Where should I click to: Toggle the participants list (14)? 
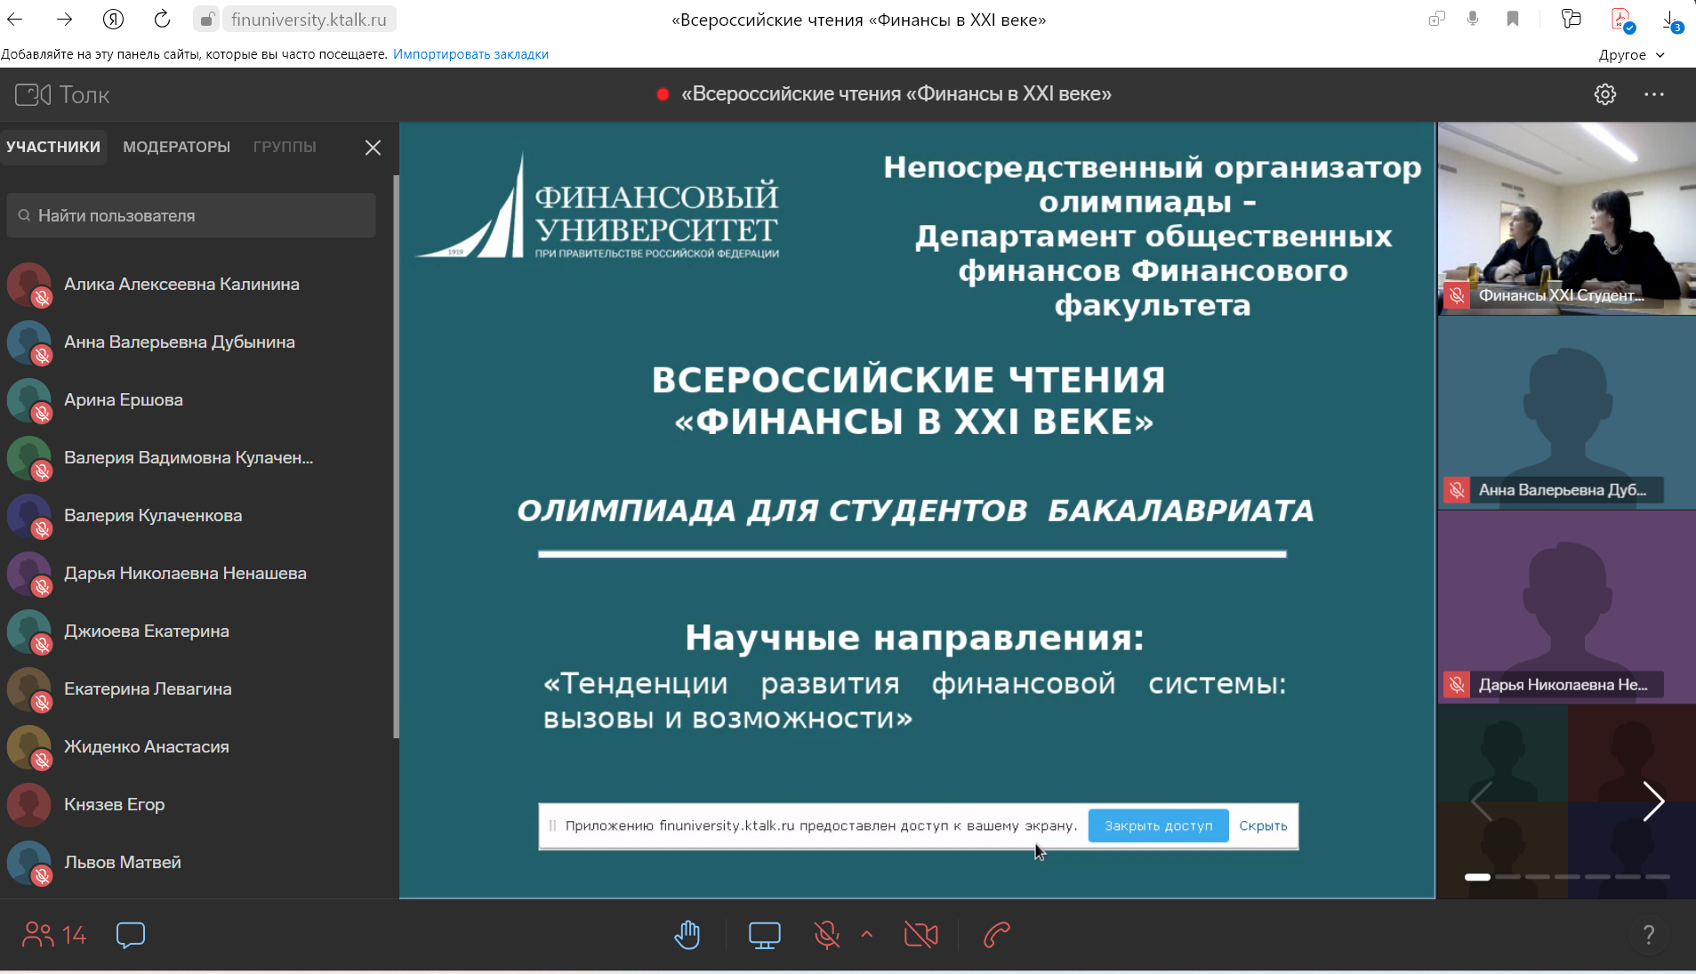point(53,935)
